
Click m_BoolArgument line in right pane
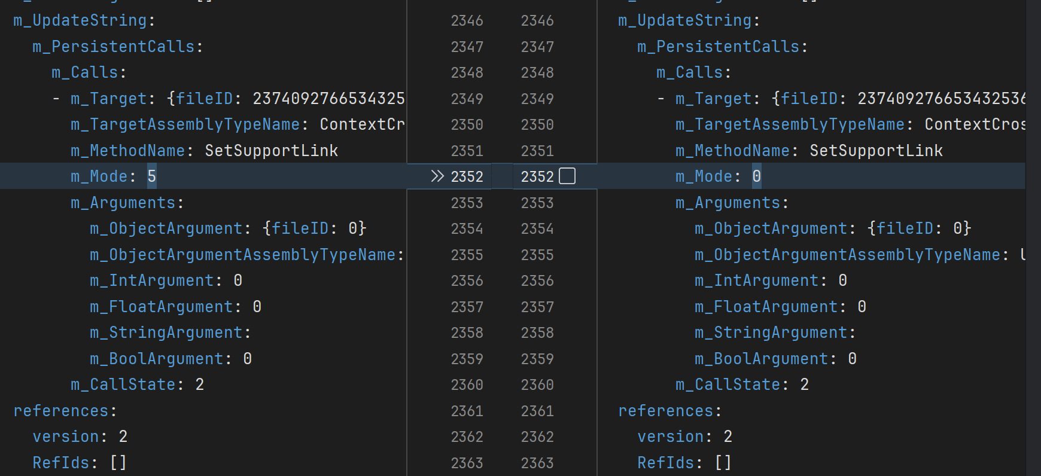pos(775,359)
